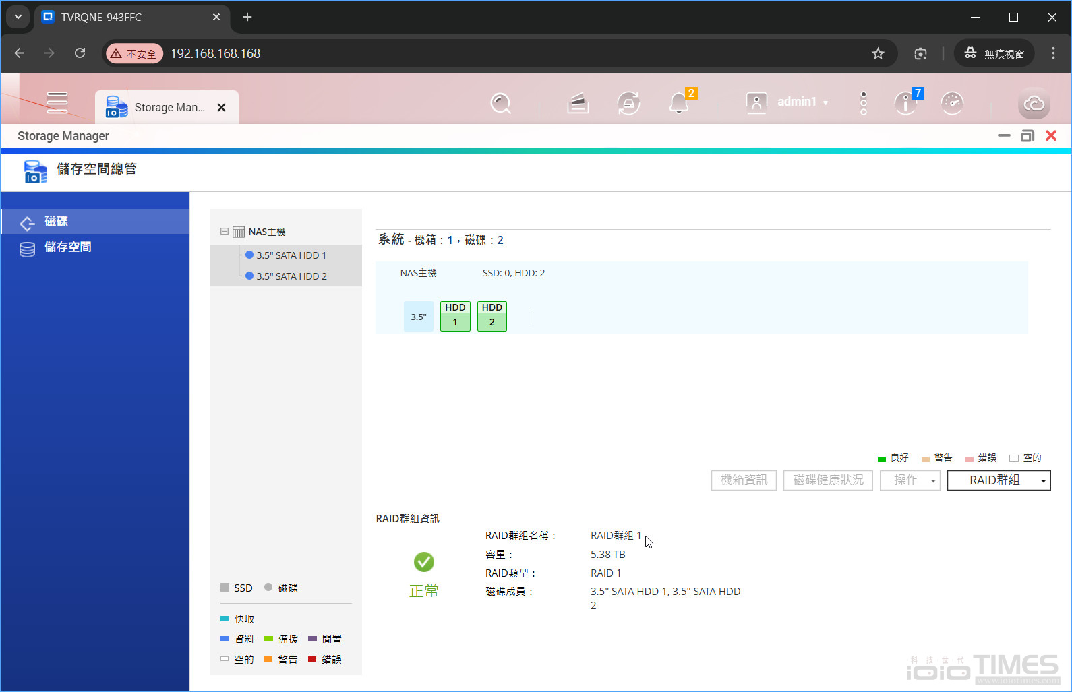Open external devices icon in top bar
Image resolution: width=1072 pixels, height=692 pixels.
click(x=628, y=103)
